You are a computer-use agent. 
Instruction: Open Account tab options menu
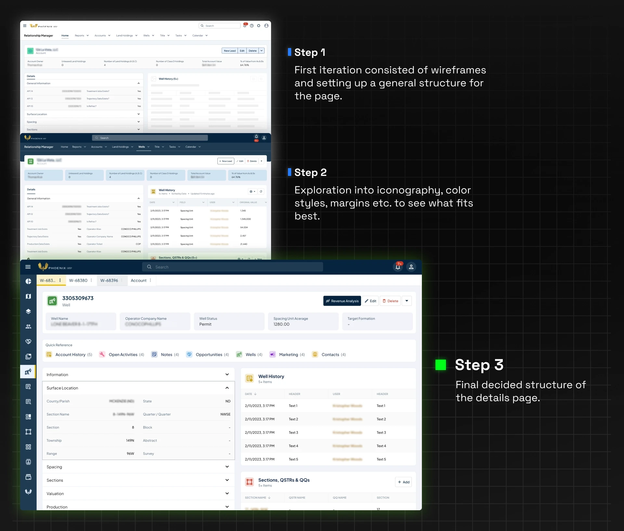pos(150,280)
